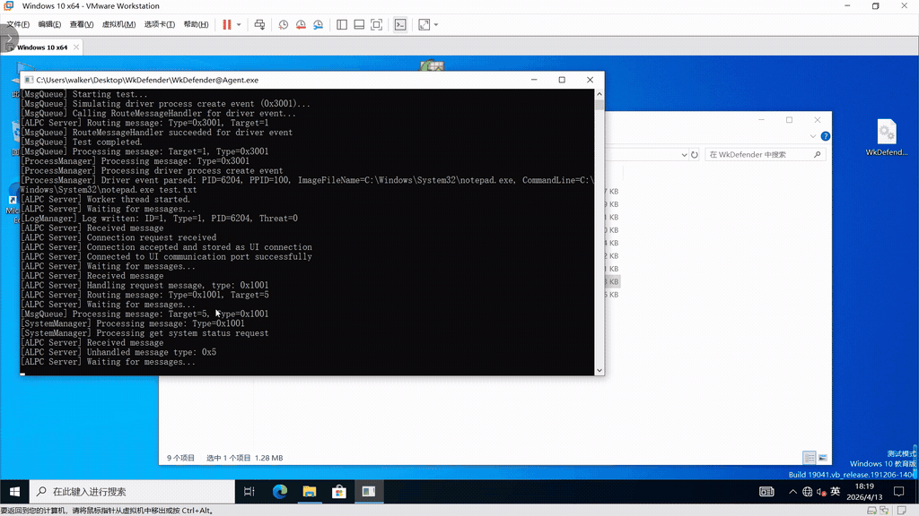The width and height of the screenshot is (919, 516).
Task: Click the muted volume tray icon
Action: click(821, 492)
